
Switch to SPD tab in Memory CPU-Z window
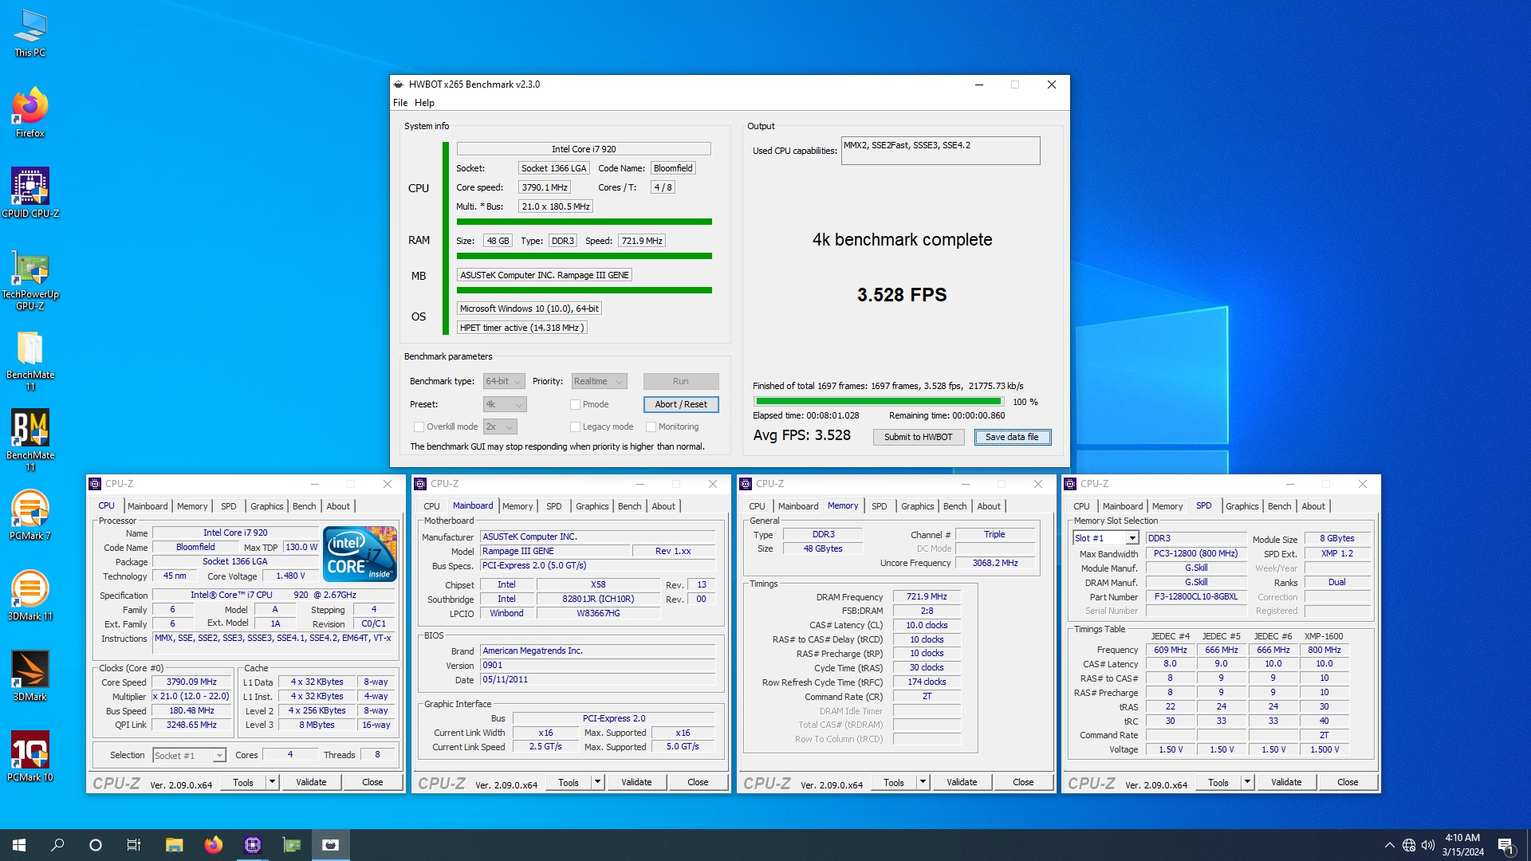pos(879,506)
